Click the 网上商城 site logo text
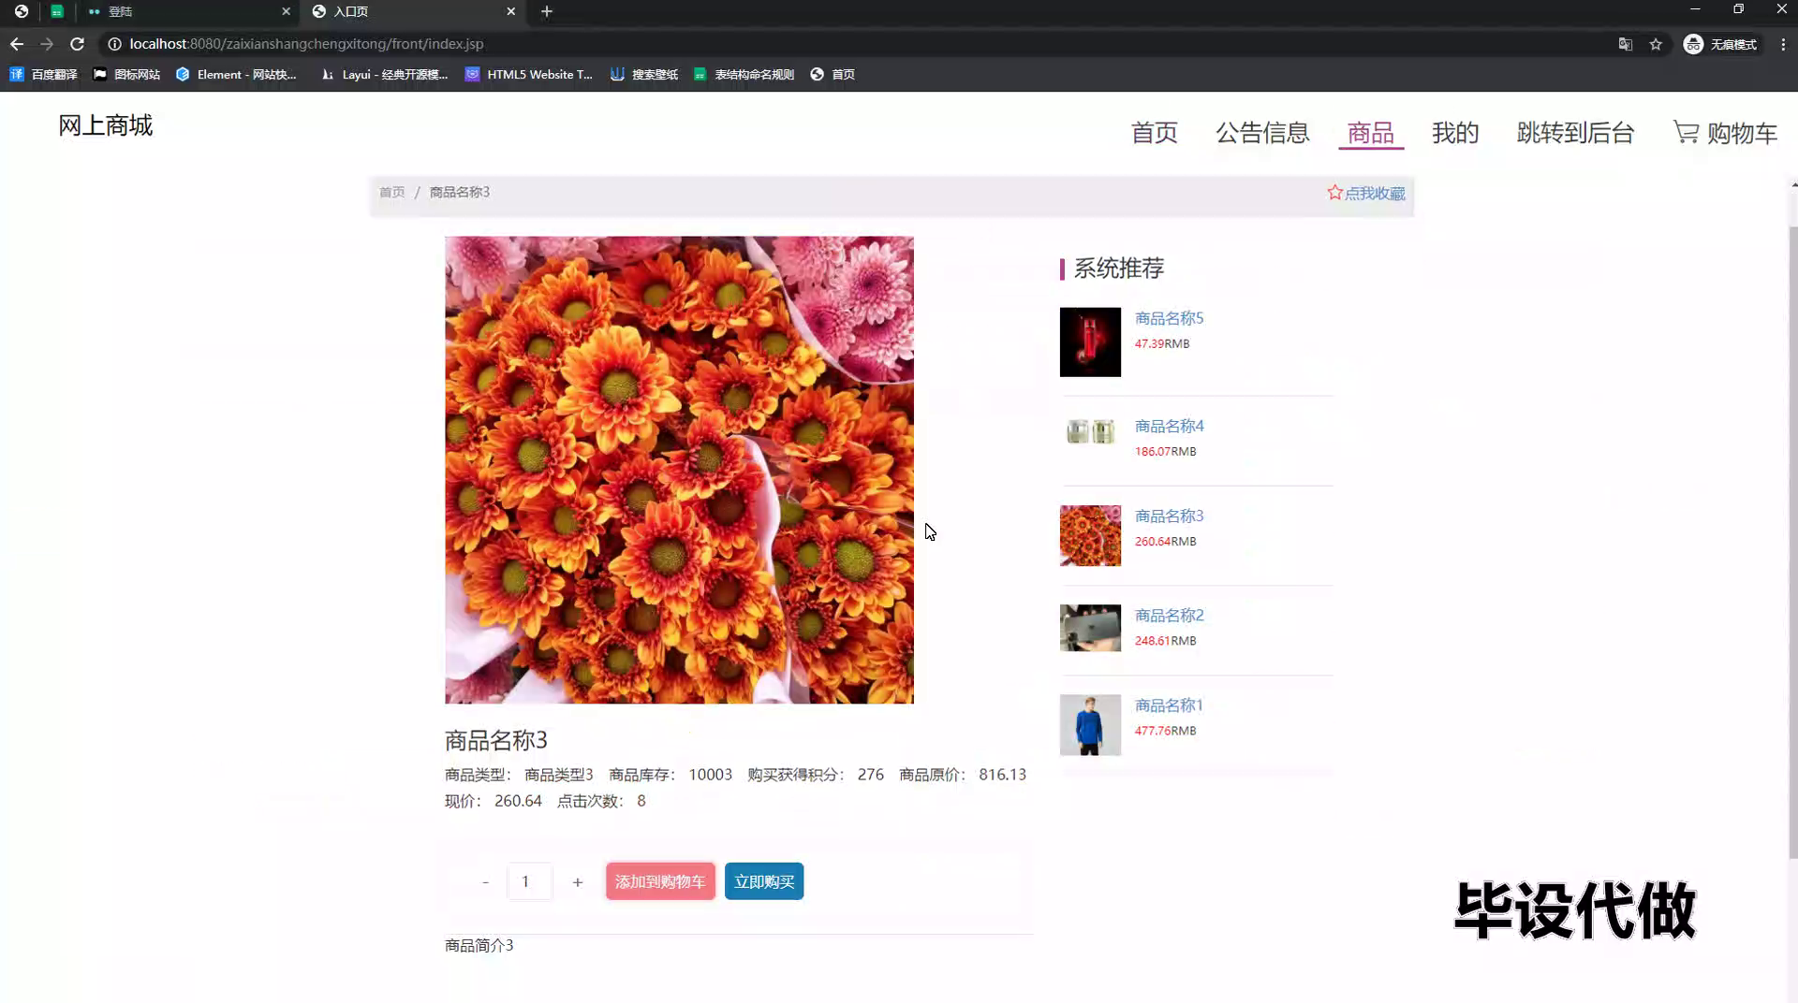 pos(105,125)
